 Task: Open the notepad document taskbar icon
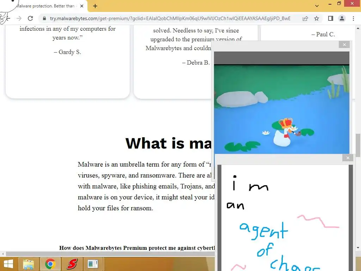click(x=93, y=264)
